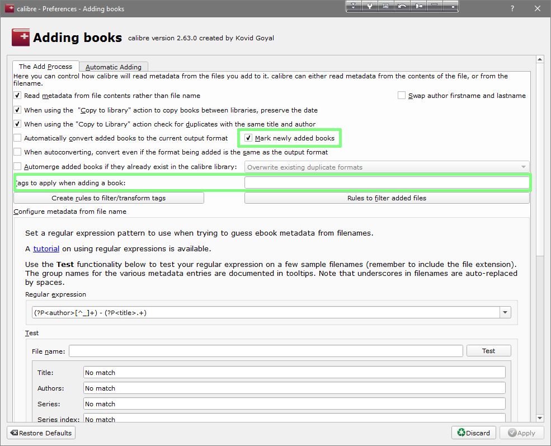Click the Title result field
Screen dimensions: 551x446
pos(294,372)
